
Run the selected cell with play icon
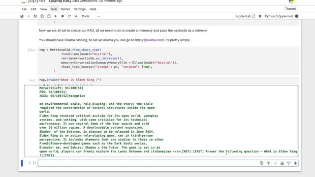(x=56, y=16)
